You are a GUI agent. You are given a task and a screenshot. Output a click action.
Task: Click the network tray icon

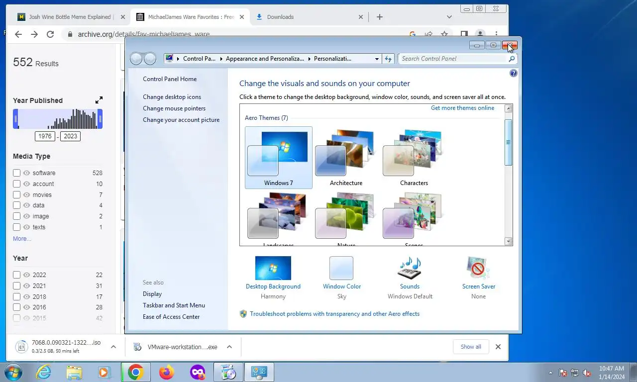575,373
